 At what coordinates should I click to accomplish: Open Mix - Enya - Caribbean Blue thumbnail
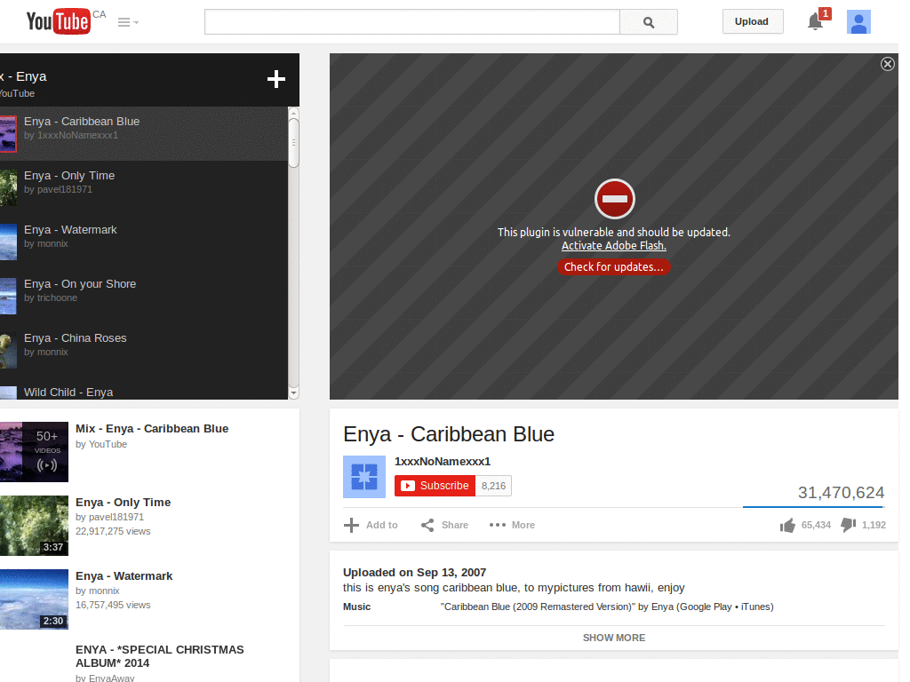coord(35,452)
